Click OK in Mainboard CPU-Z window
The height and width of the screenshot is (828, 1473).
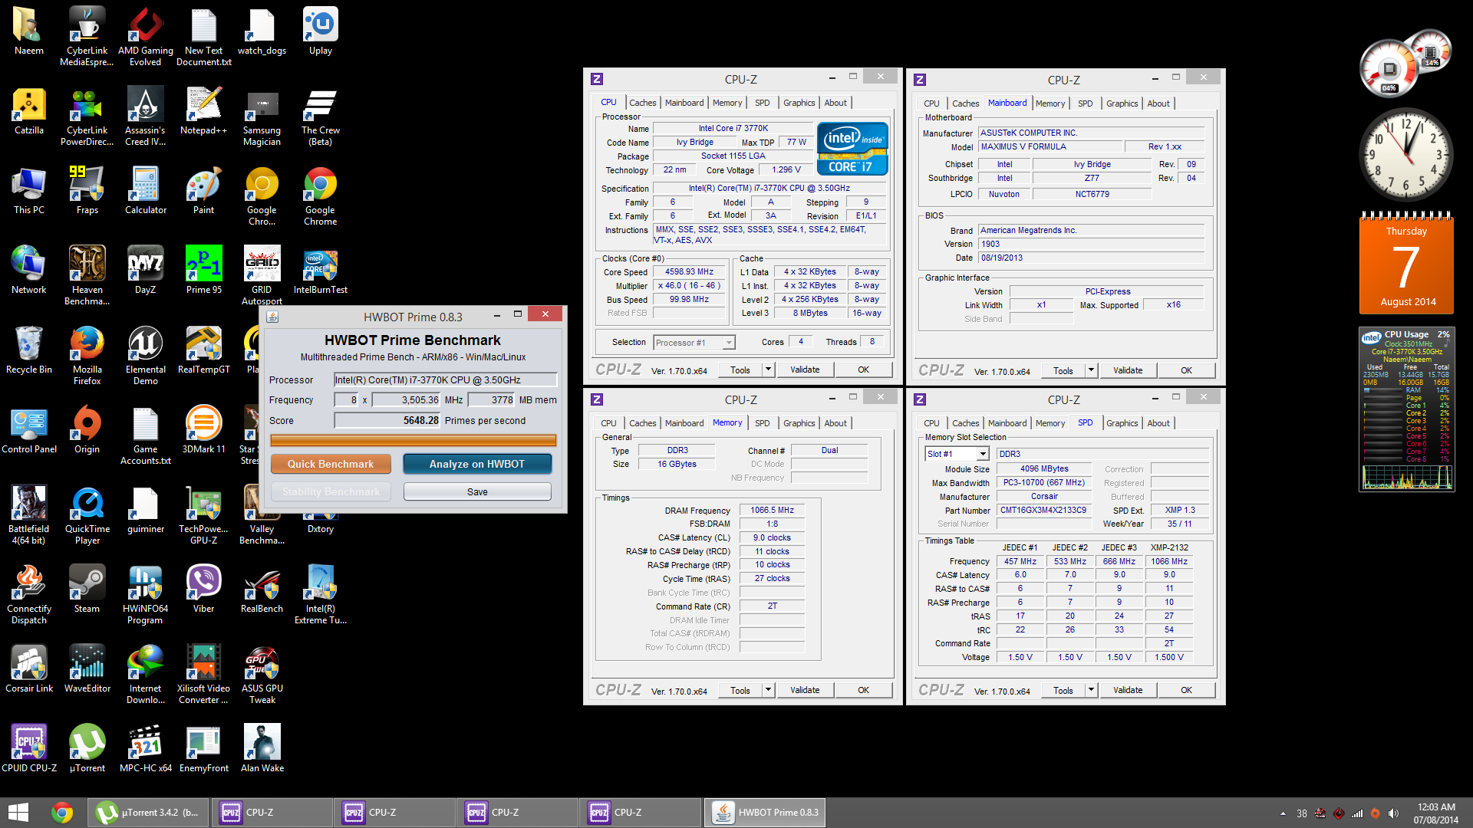tap(1186, 370)
